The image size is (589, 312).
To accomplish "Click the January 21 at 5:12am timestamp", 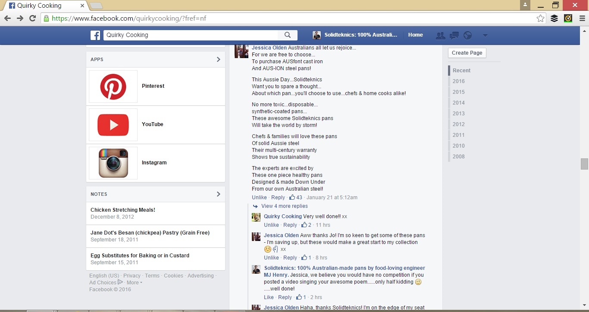I will 332,198.
